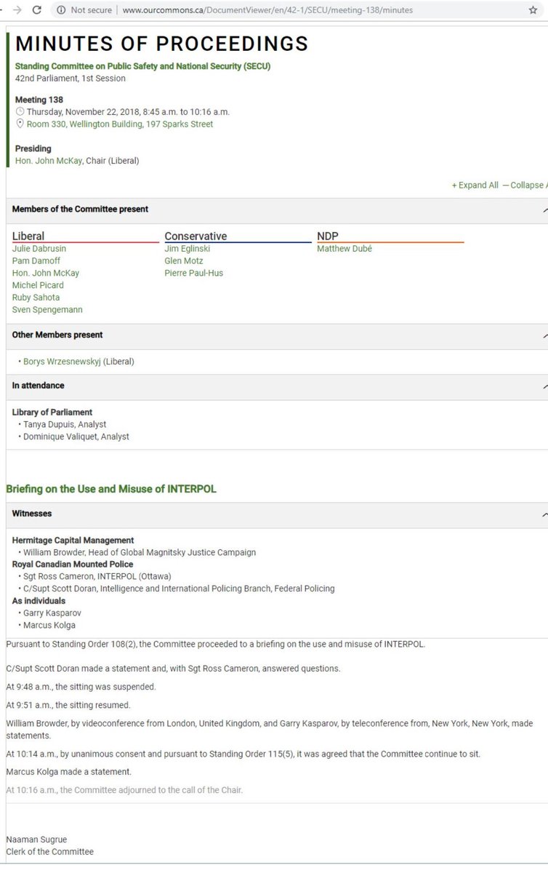Click Briefing on Use and Misuse of INTERPOL heading
This screenshot has height=873, width=548.
(x=111, y=490)
